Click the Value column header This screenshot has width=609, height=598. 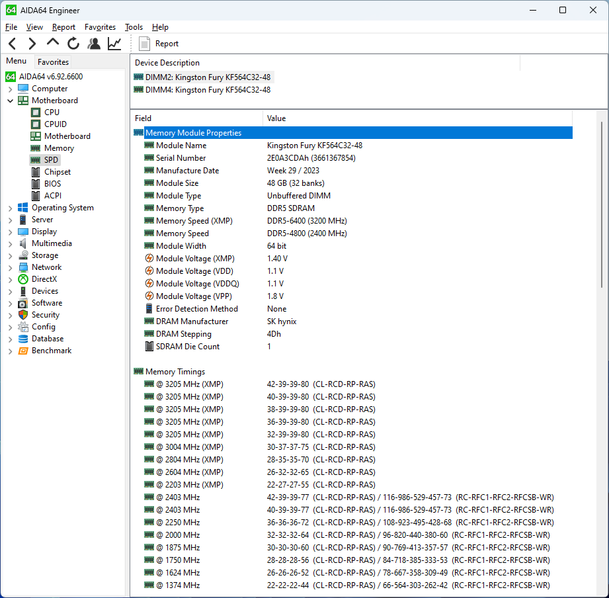coord(417,118)
